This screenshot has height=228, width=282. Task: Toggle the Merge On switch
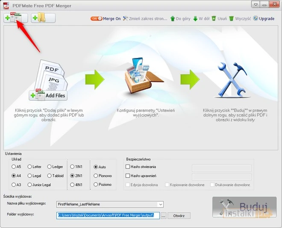[96, 19]
